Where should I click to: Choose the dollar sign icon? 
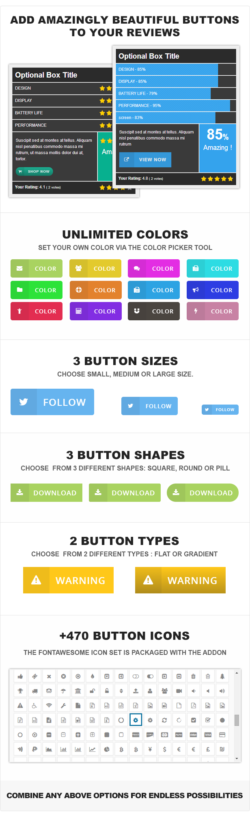click(x=164, y=749)
